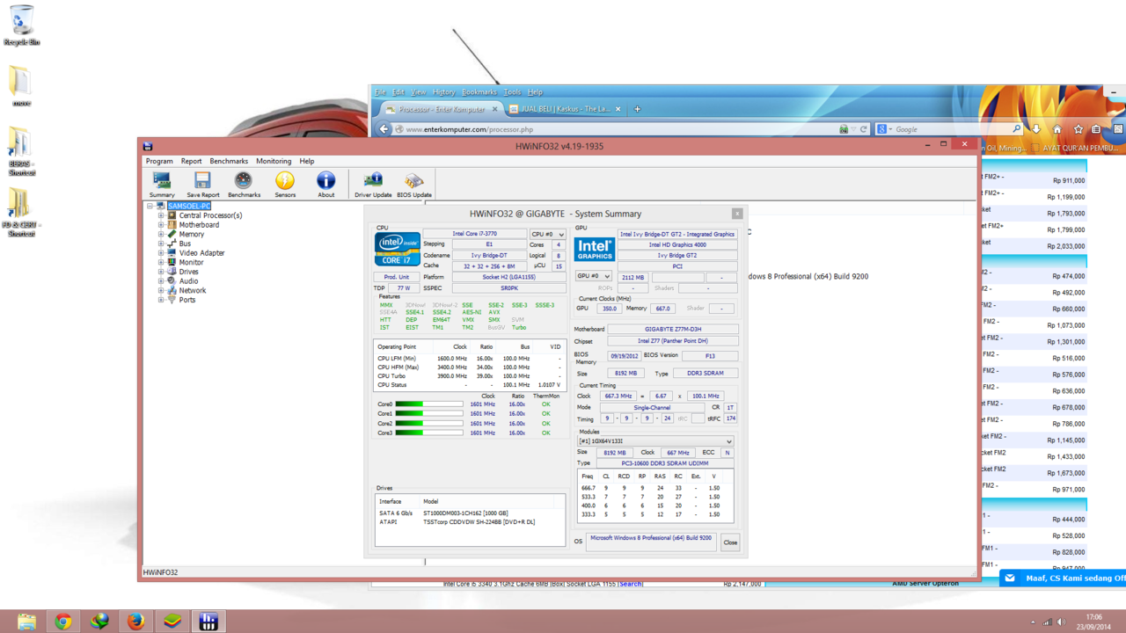
Task: Open Driver Update toolbar icon
Action: 373,180
